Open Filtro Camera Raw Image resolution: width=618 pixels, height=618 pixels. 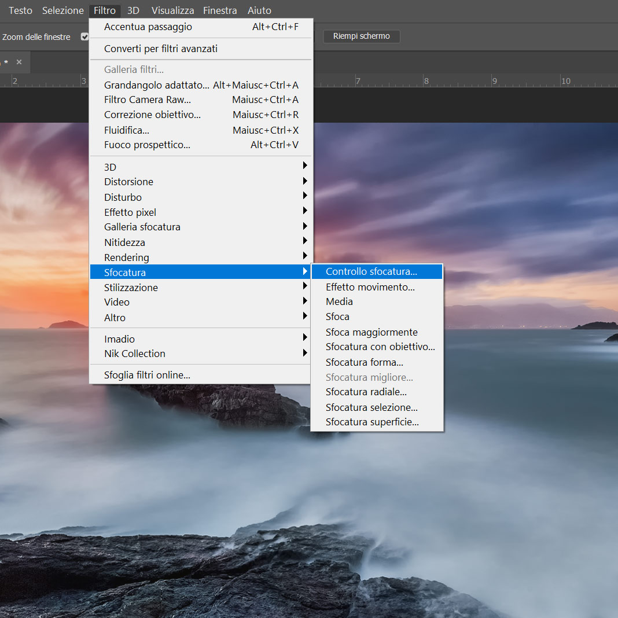(147, 100)
